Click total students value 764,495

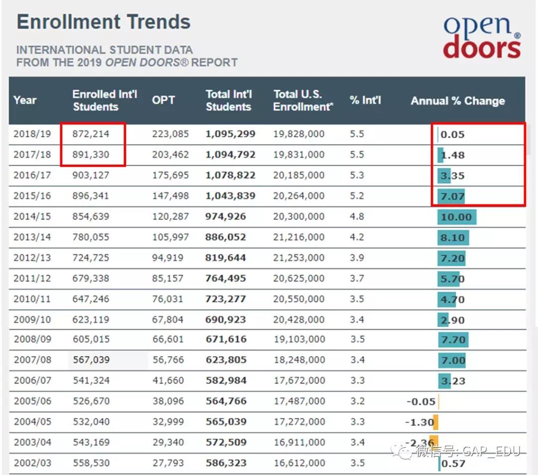point(226,278)
